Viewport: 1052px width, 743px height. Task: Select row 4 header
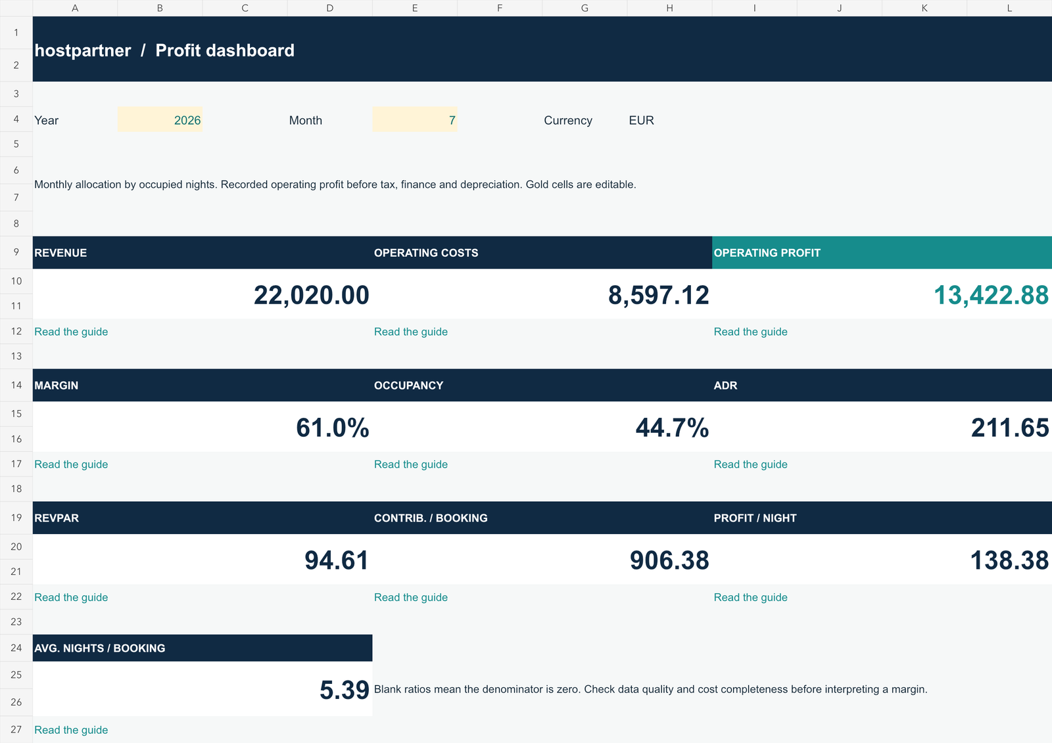(x=16, y=120)
